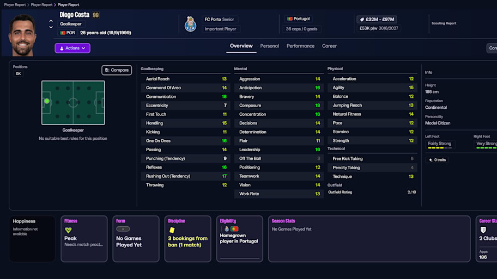
Task: Open the Fitness Peak card
Action: (84, 239)
